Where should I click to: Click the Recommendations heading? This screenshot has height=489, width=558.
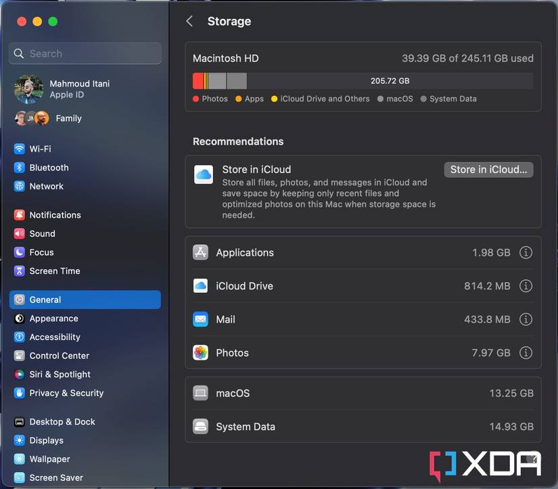(238, 141)
